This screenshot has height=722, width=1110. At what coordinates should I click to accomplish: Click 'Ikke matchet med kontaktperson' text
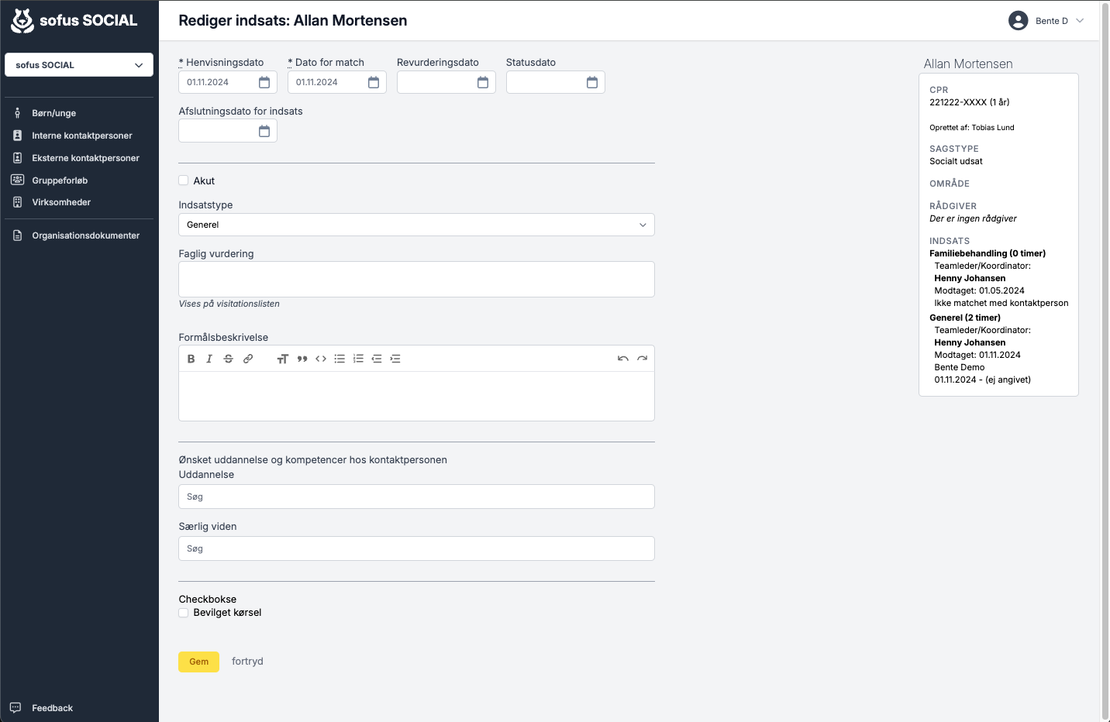(x=1001, y=303)
